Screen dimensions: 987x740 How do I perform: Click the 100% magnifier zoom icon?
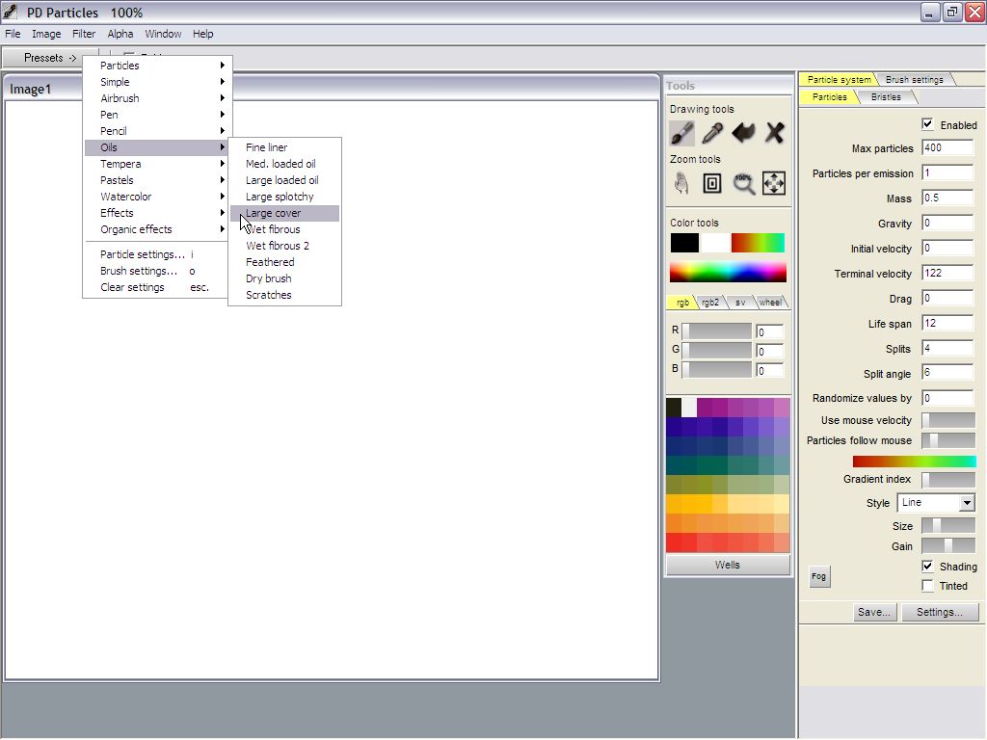pos(743,183)
